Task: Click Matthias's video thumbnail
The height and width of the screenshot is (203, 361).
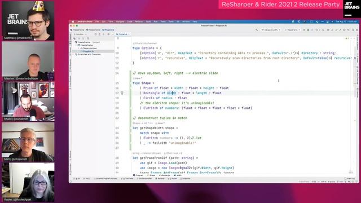Action: coord(28,21)
